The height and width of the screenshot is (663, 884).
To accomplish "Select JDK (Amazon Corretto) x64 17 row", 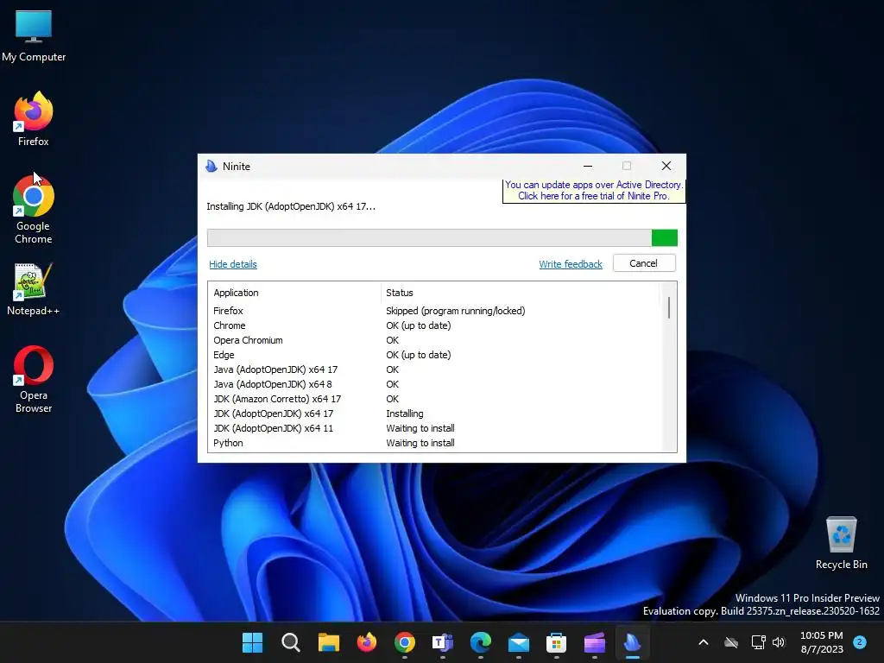I will point(434,399).
